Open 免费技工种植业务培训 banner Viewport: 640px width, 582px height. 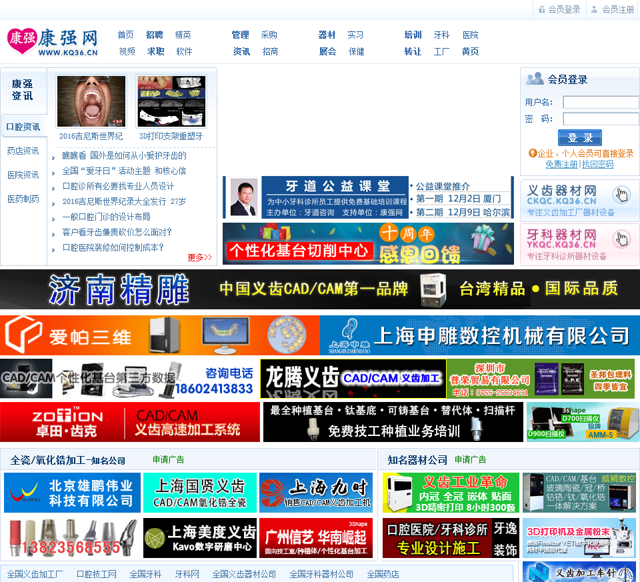coord(393,422)
